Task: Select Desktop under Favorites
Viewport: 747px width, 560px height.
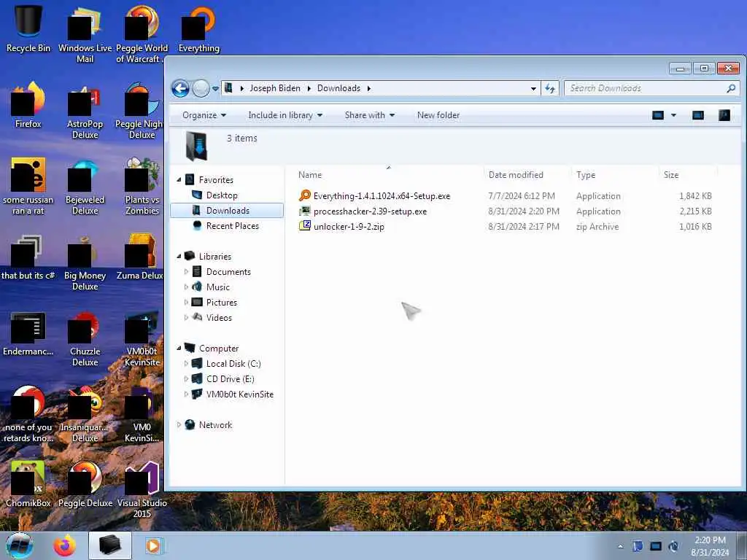Action: [222, 195]
